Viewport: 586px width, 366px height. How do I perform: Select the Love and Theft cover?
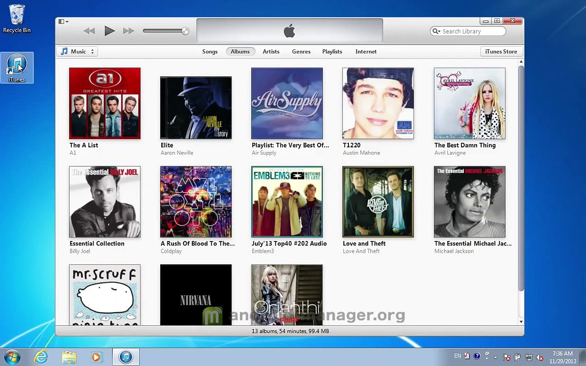click(378, 202)
